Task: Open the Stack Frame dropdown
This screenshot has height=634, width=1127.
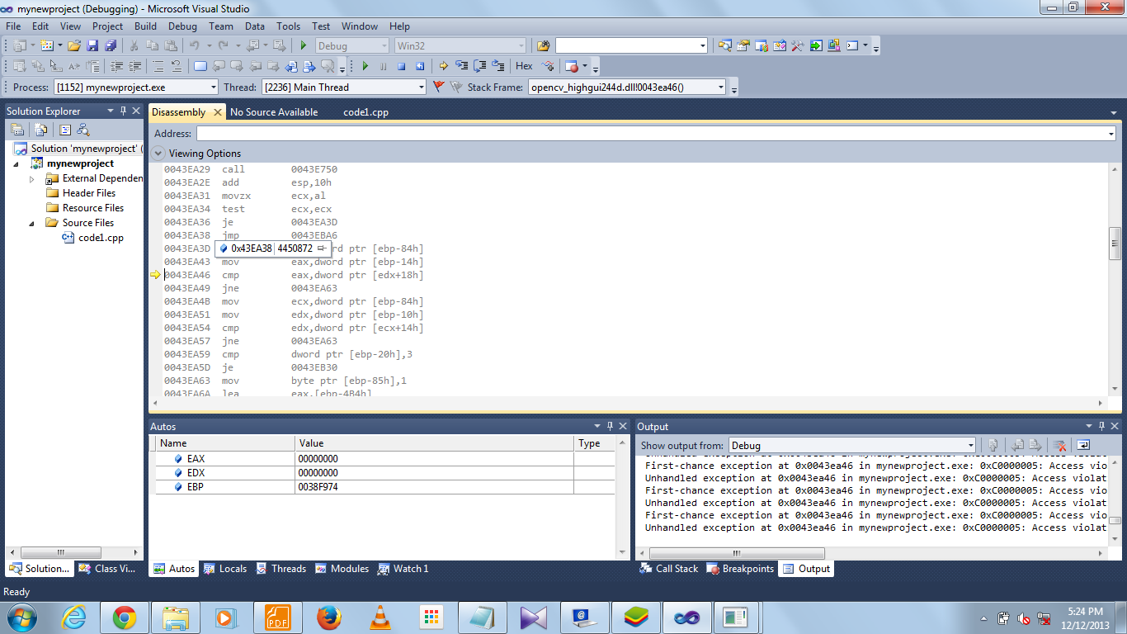Action: (721, 87)
